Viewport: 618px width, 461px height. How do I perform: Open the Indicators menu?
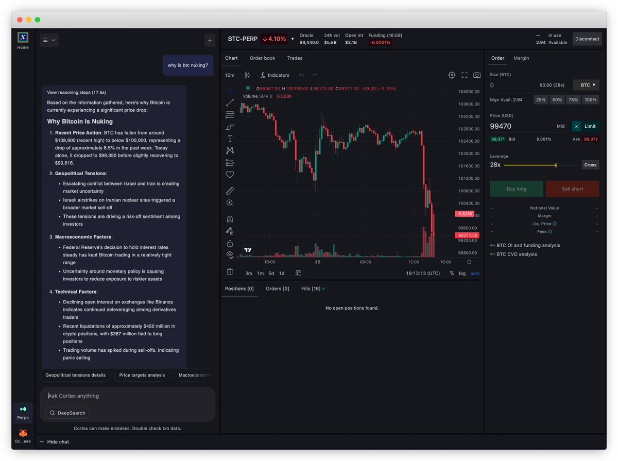274,75
